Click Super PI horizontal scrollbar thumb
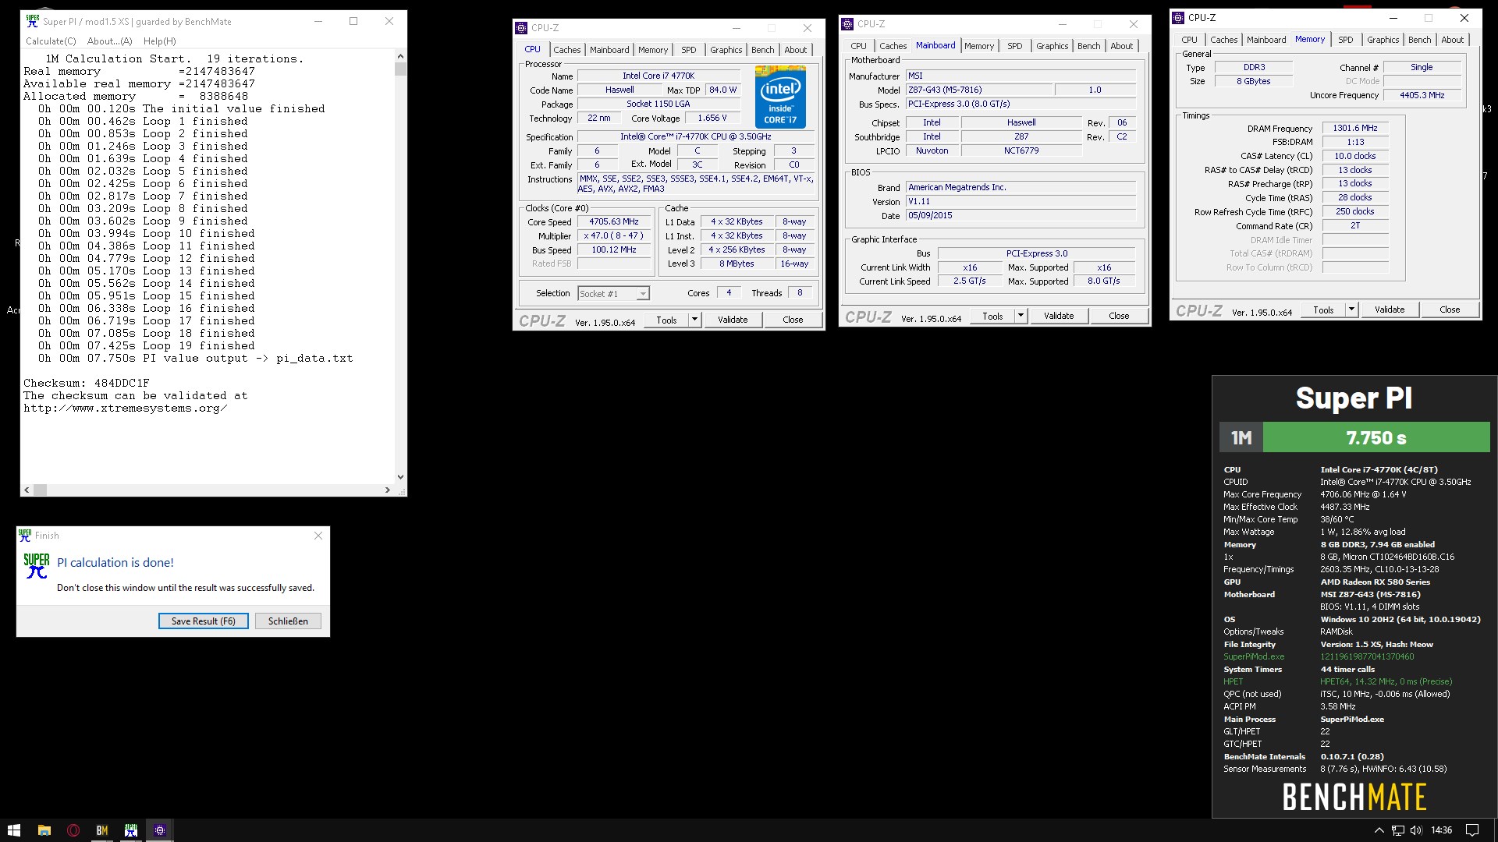 [39, 490]
